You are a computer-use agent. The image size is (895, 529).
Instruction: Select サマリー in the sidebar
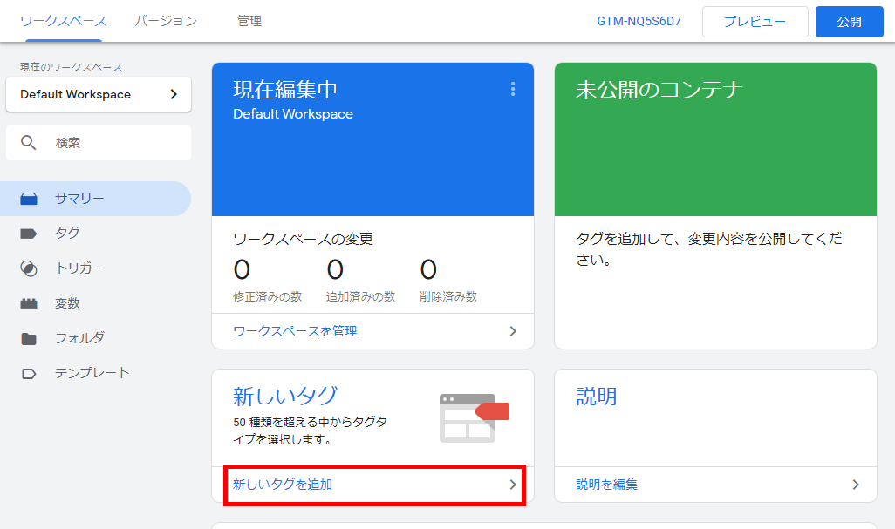pyautogui.click(x=95, y=199)
